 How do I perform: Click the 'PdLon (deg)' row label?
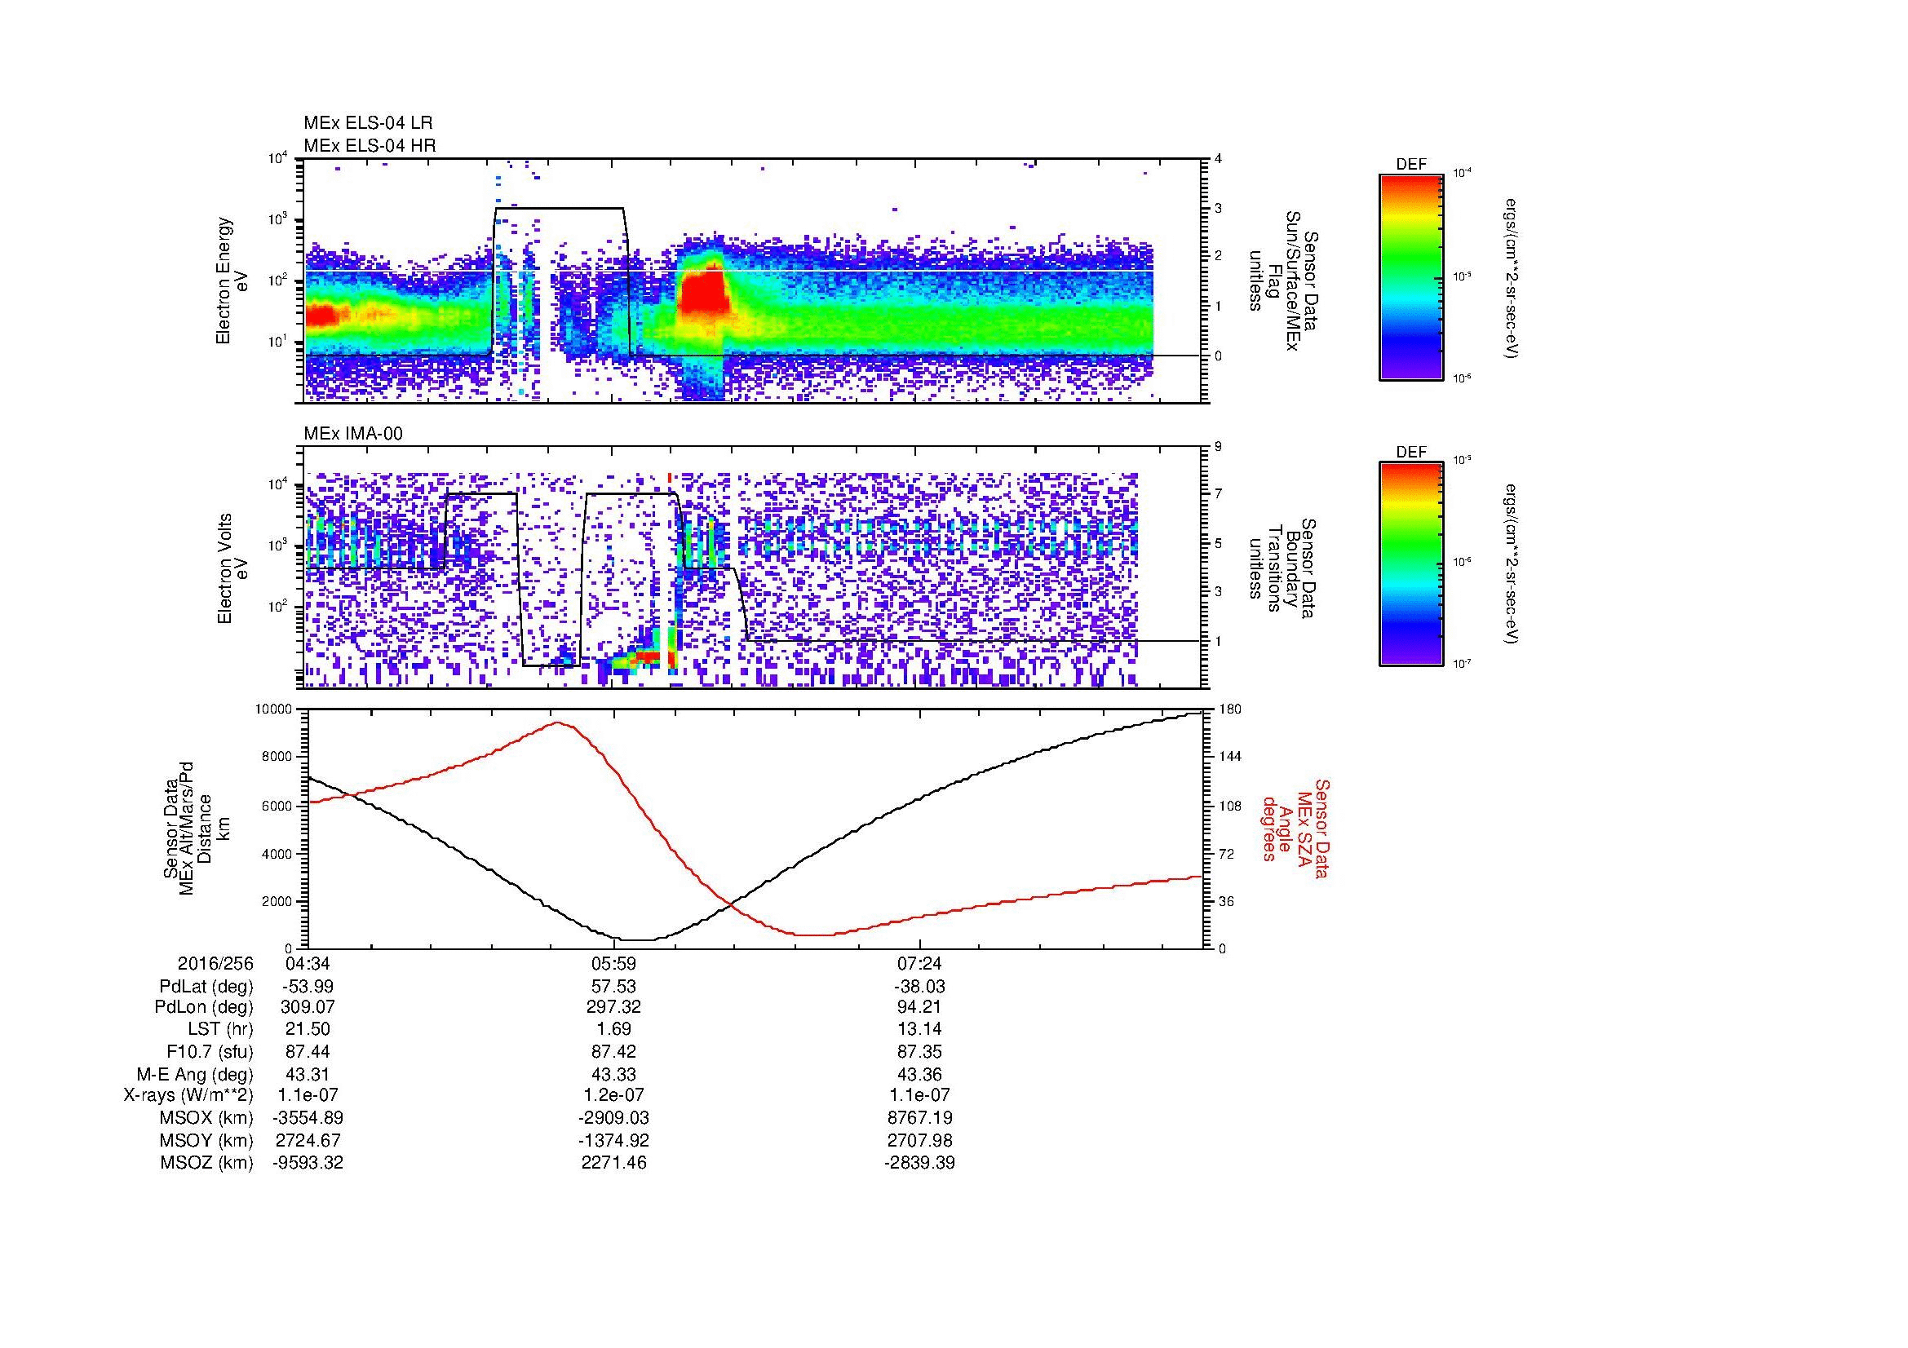point(204,1007)
